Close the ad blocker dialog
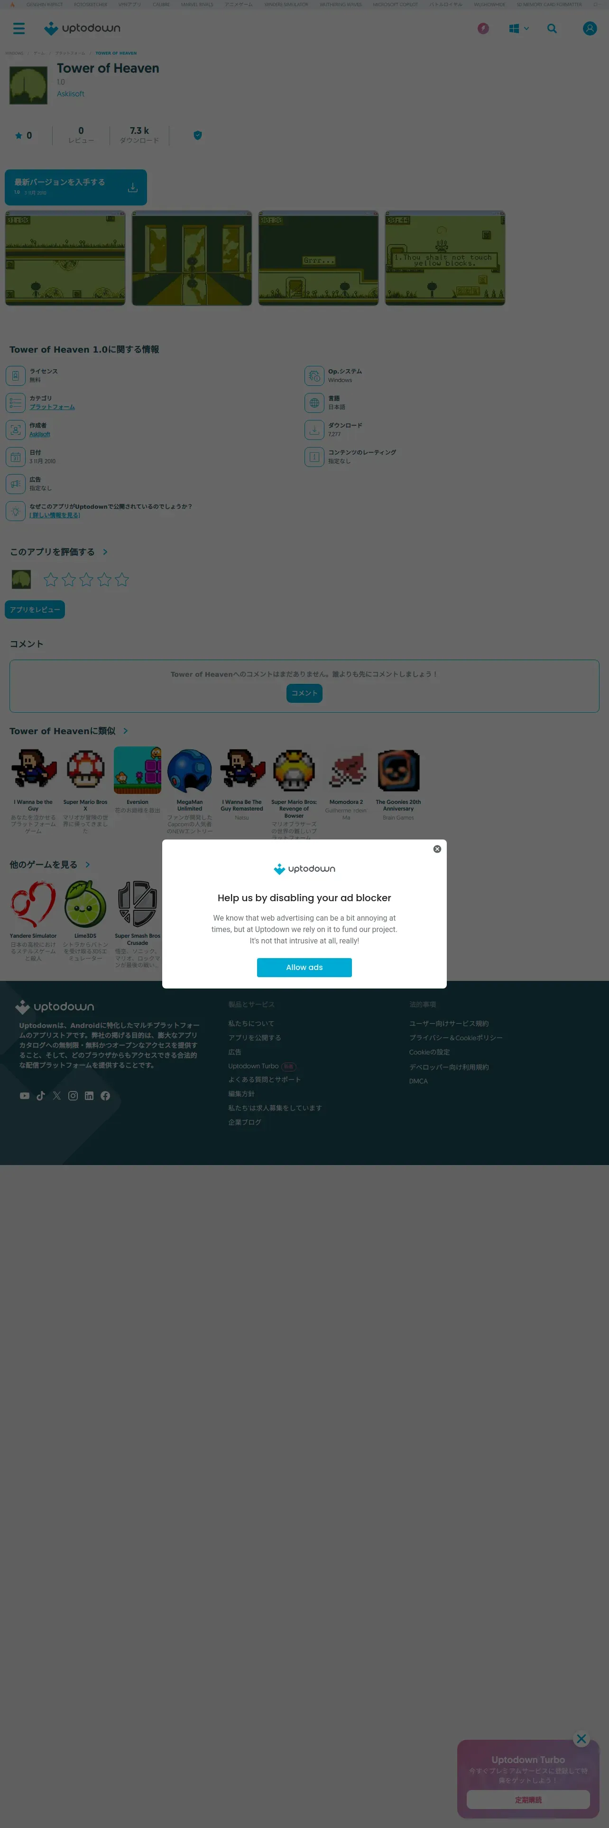 (437, 849)
